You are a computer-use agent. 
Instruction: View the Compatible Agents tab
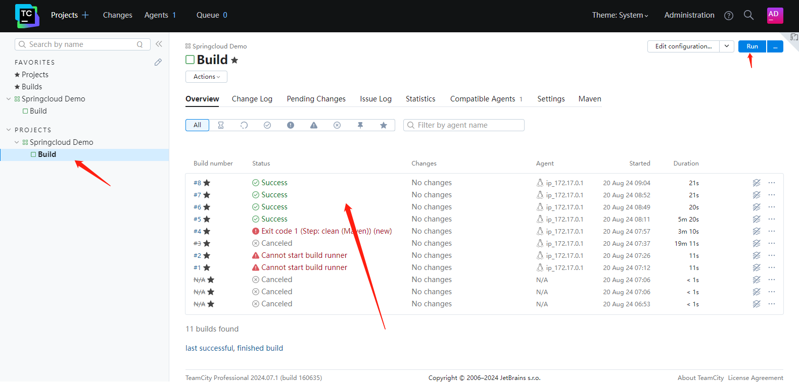486,99
